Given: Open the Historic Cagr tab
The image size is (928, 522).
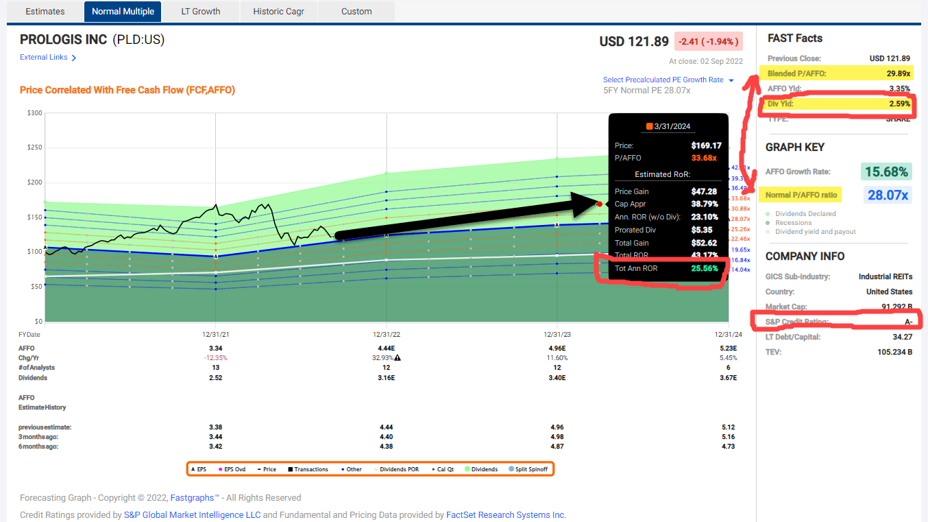Looking at the screenshot, I should click(278, 11).
